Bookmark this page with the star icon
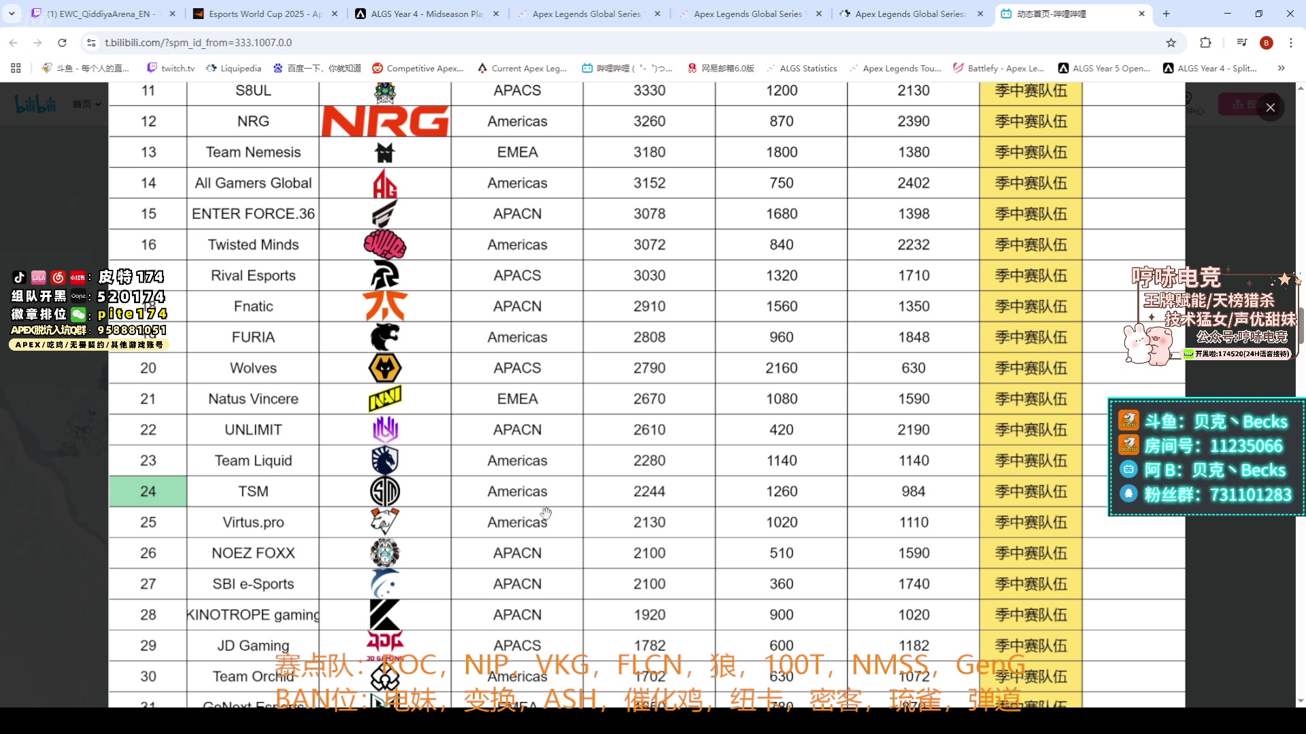Image resolution: width=1306 pixels, height=734 pixels. coord(1171,43)
